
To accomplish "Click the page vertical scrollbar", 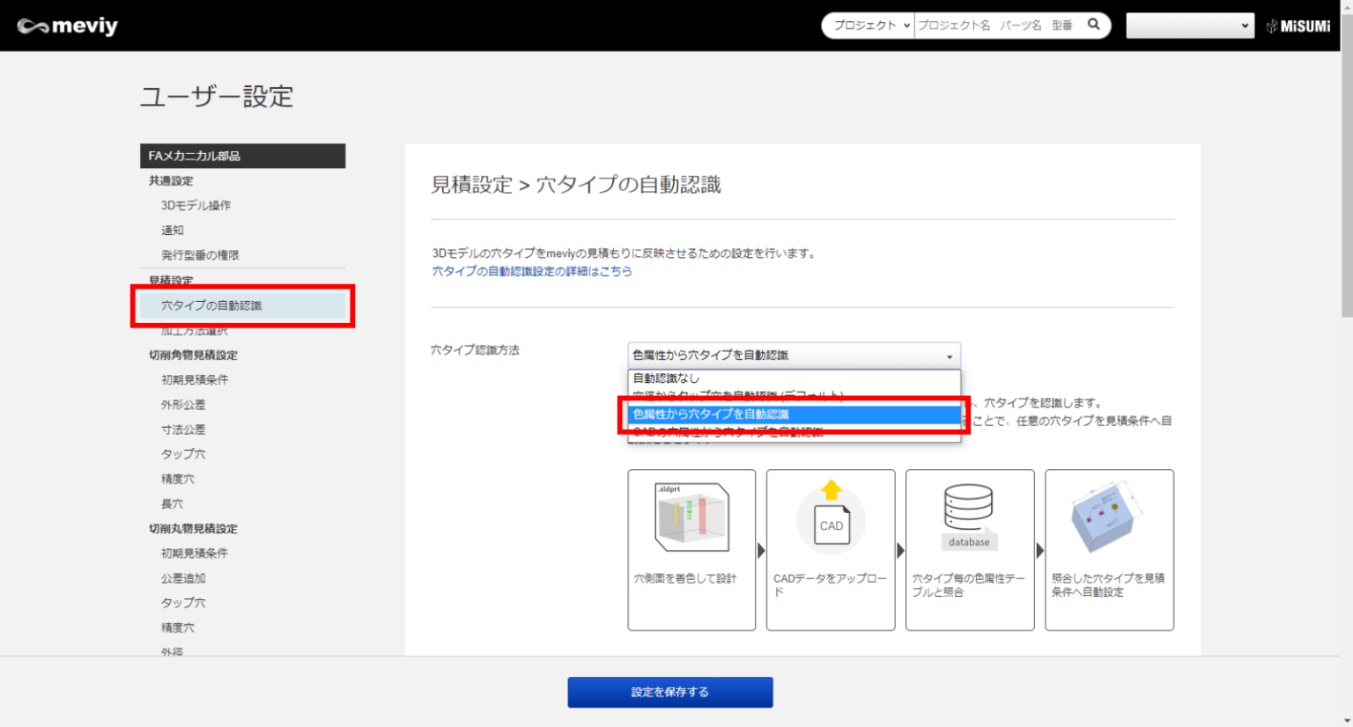I will [x=1346, y=176].
